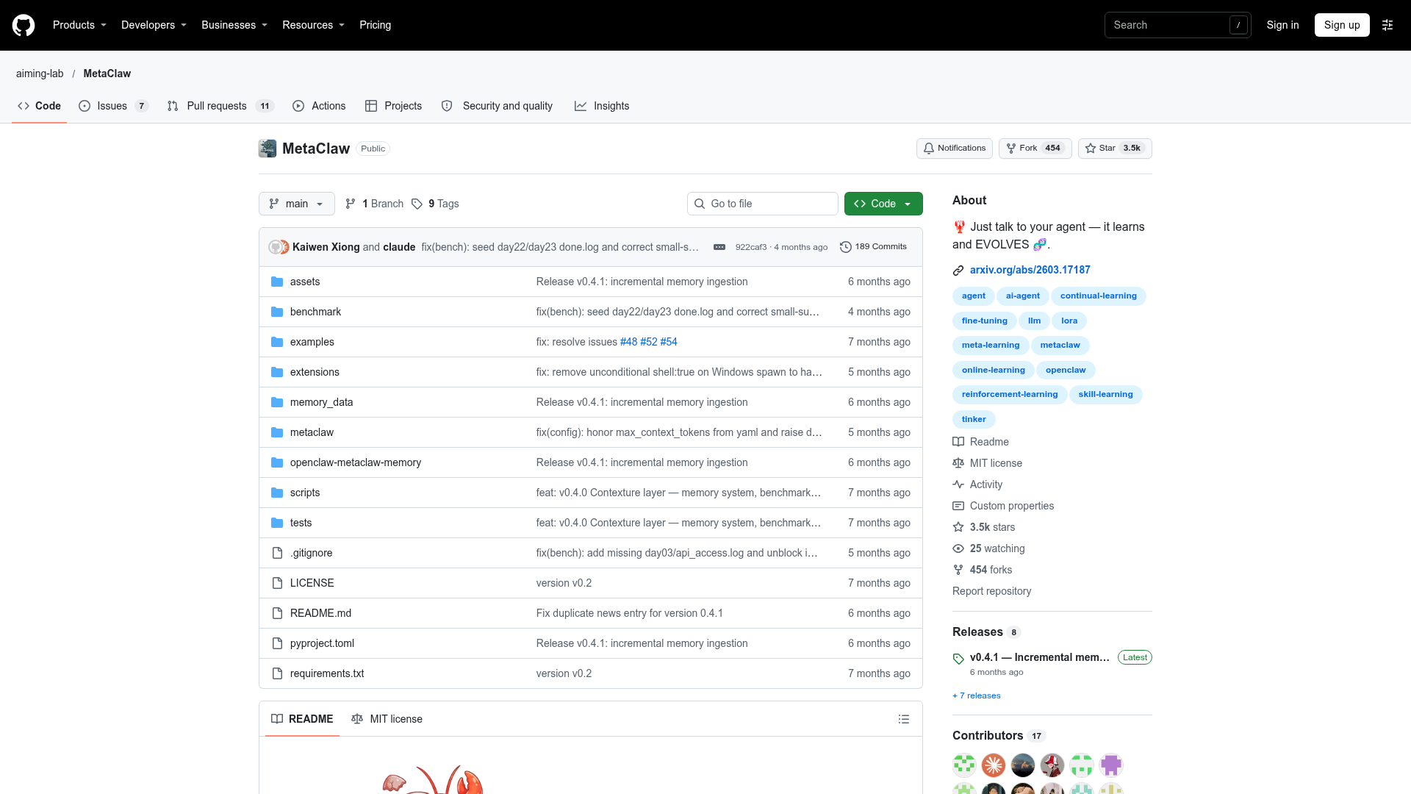Switch to the Issues tab
Image resolution: width=1411 pixels, height=794 pixels.
[x=113, y=106]
